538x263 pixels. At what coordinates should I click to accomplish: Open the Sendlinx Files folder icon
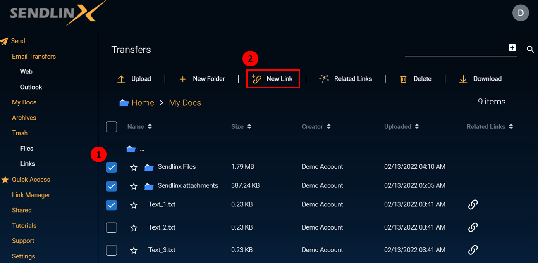click(149, 167)
